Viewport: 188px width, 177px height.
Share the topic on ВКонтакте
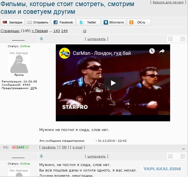tap(114, 22)
